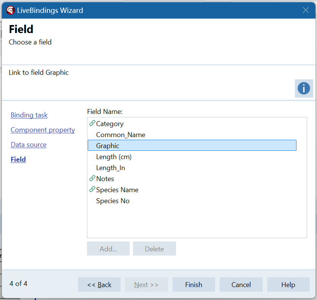
Task: Click the link icon beside Category
Action: [92, 123]
